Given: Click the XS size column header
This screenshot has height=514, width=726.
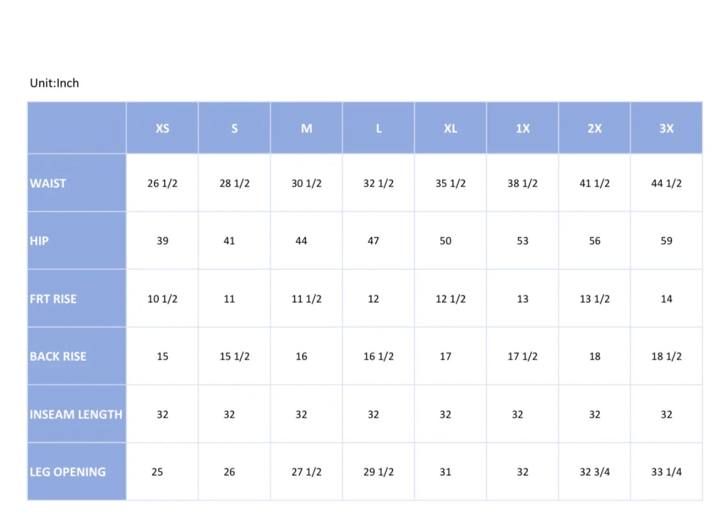Looking at the screenshot, I should click(162, 128).
